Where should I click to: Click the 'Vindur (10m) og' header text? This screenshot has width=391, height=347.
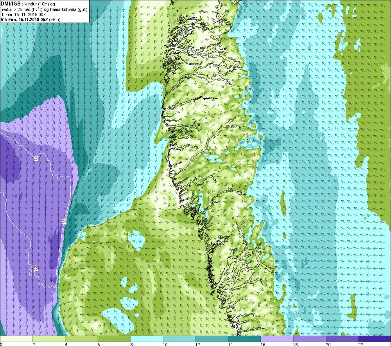point(40,4)
